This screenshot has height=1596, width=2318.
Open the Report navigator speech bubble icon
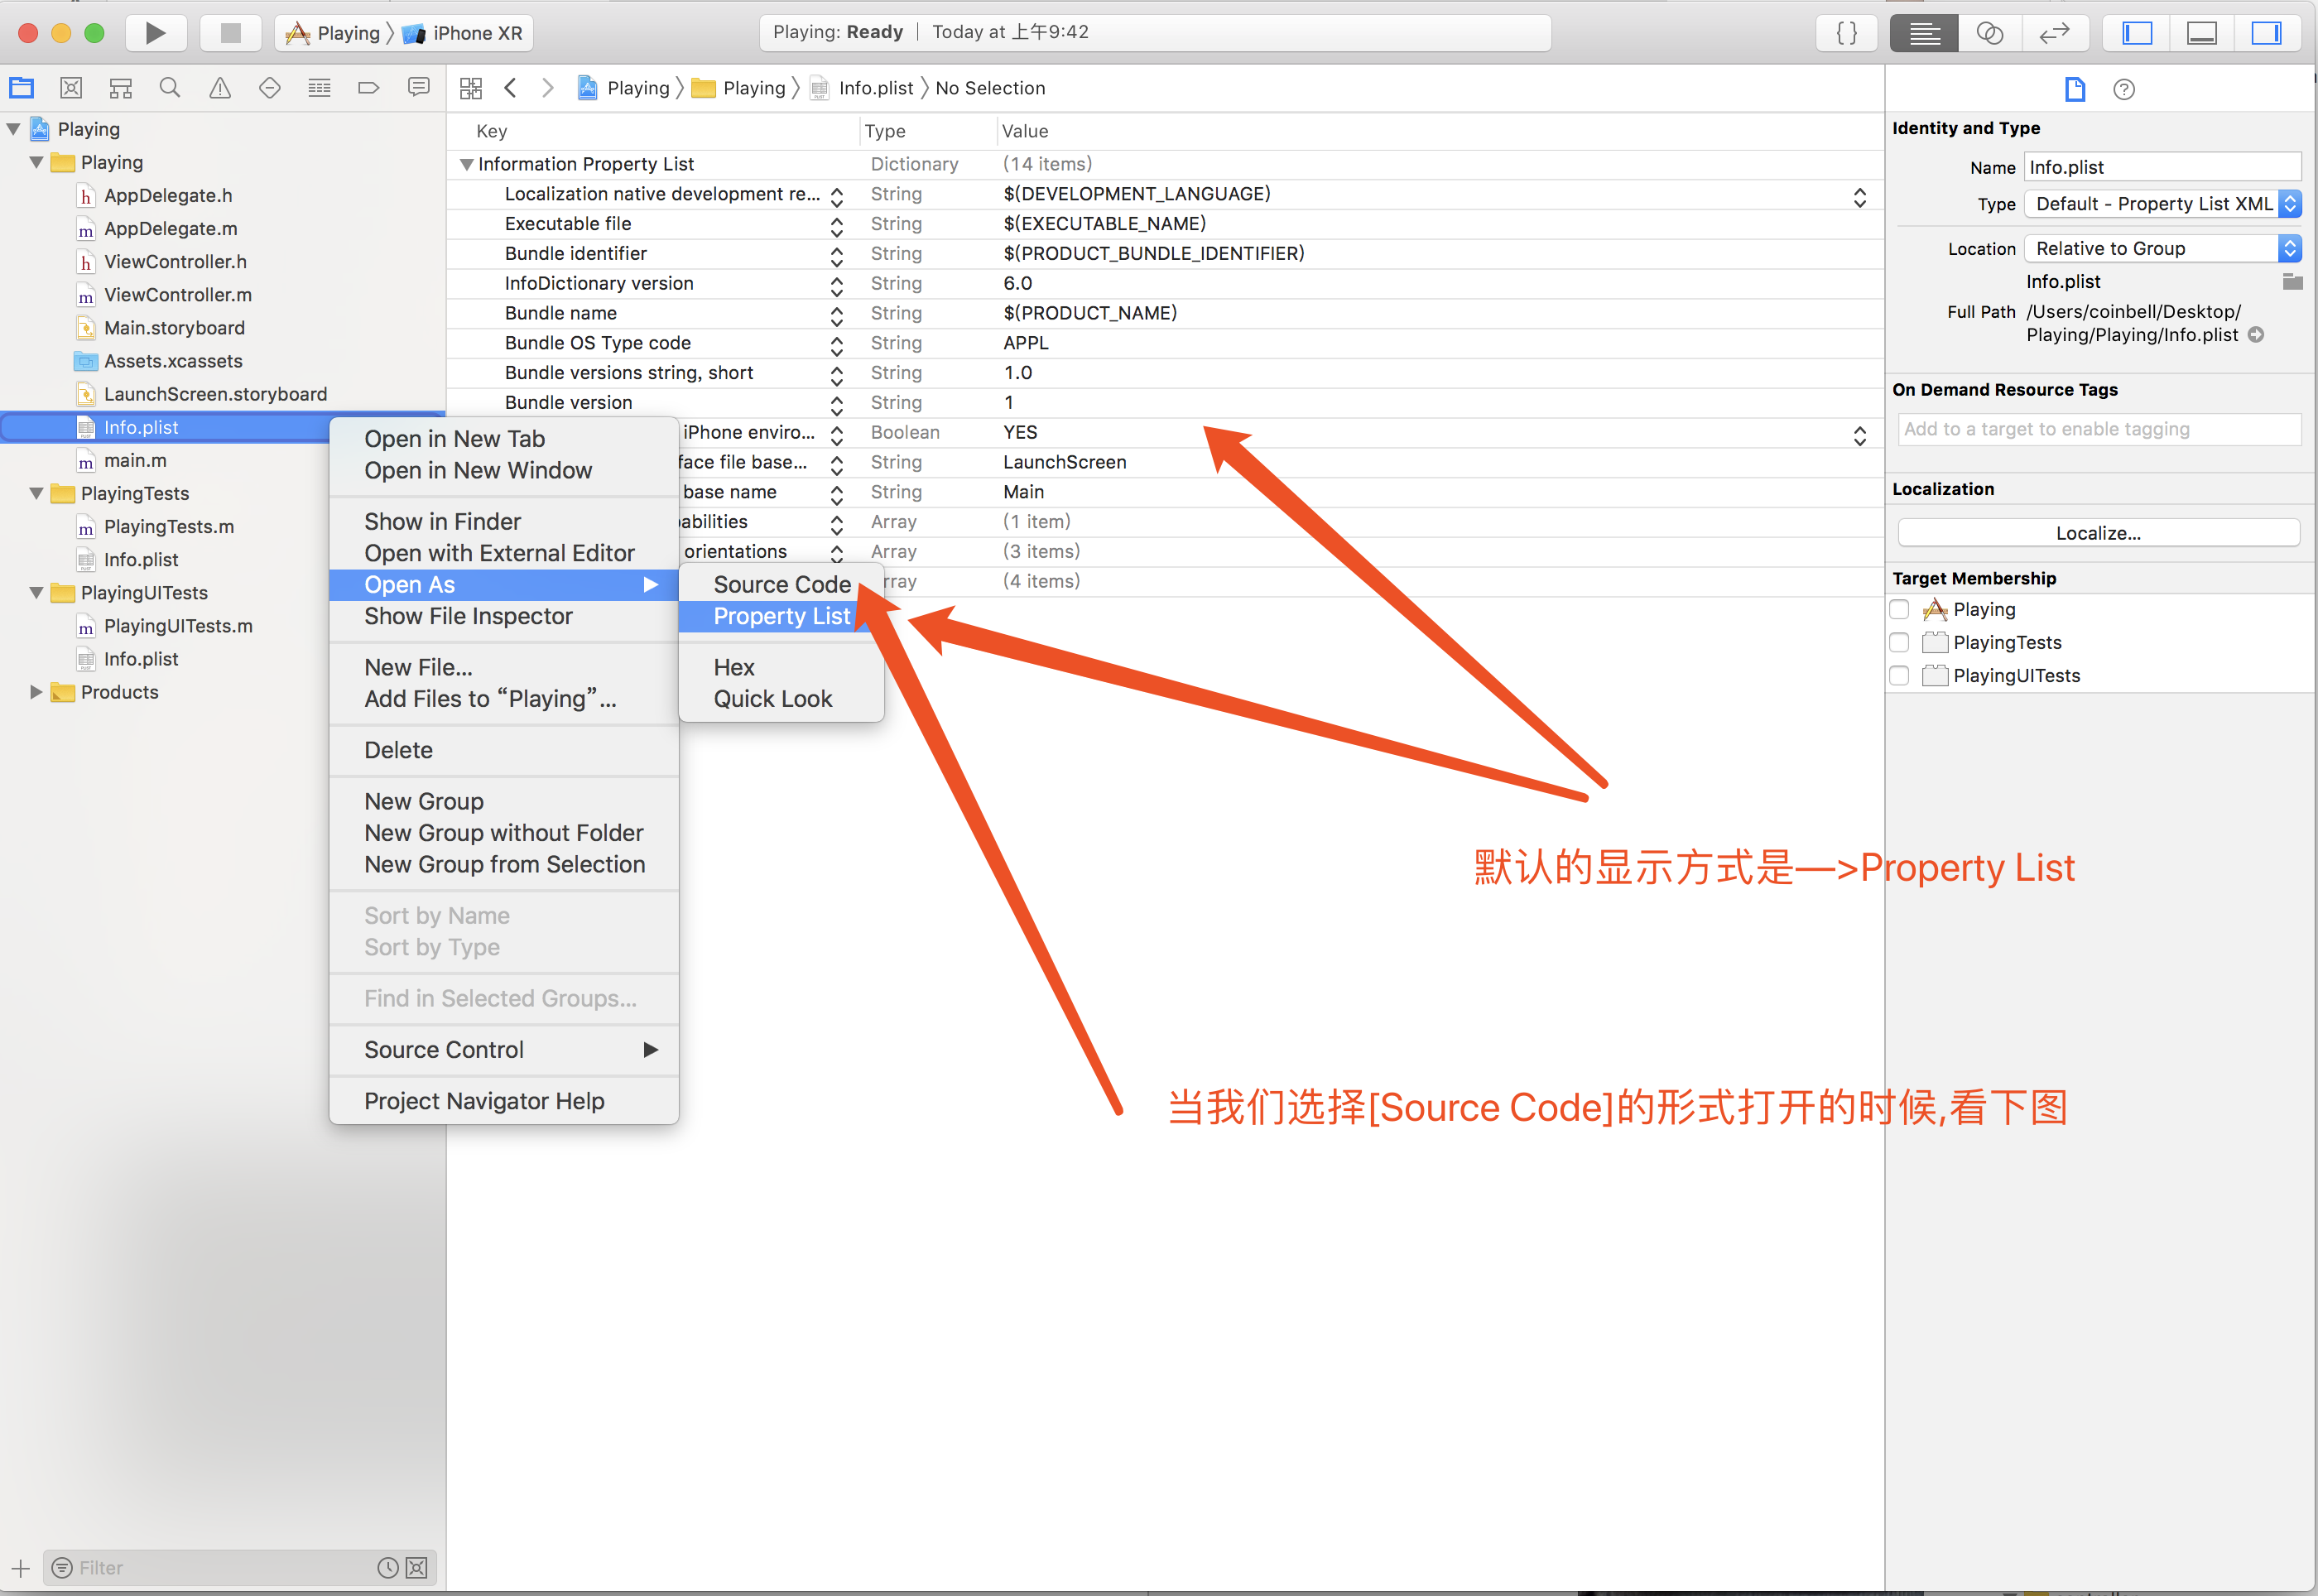tap(418, 87)
